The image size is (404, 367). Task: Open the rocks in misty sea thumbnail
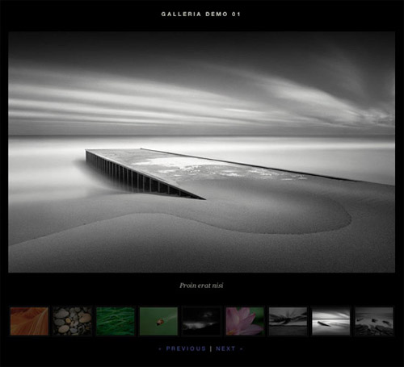coord(374,321)
